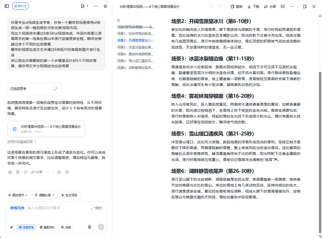
Task: Click the read-aloud speaker icon below the reply
Action: (x=10, y=172)
